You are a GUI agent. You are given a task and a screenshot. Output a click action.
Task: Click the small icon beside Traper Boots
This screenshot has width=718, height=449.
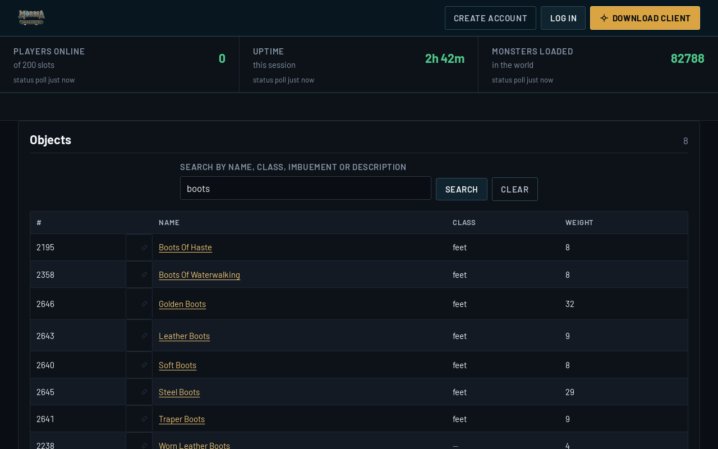144,419
